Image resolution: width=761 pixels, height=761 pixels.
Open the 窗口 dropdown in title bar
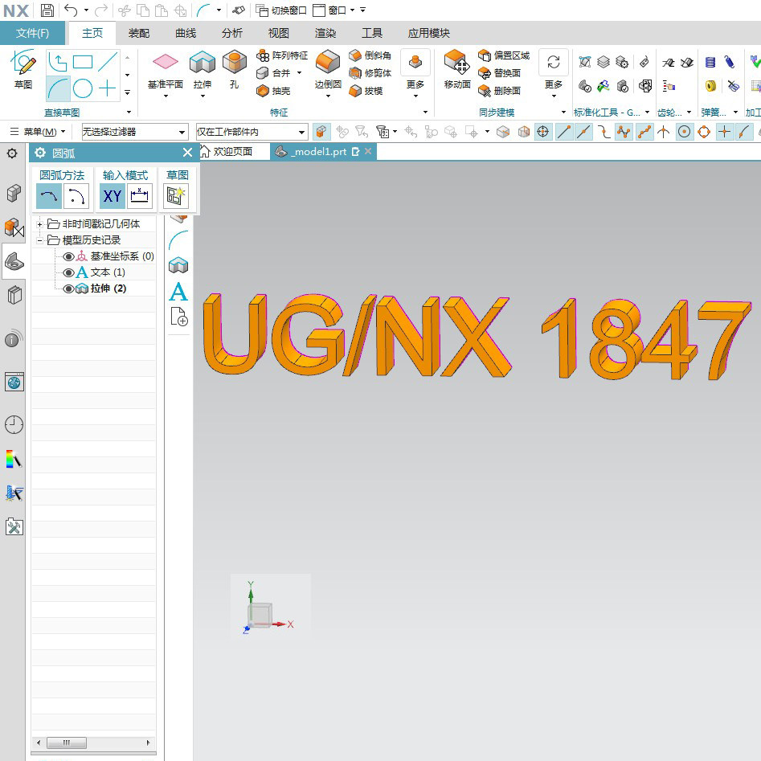(x=334, y=10)
